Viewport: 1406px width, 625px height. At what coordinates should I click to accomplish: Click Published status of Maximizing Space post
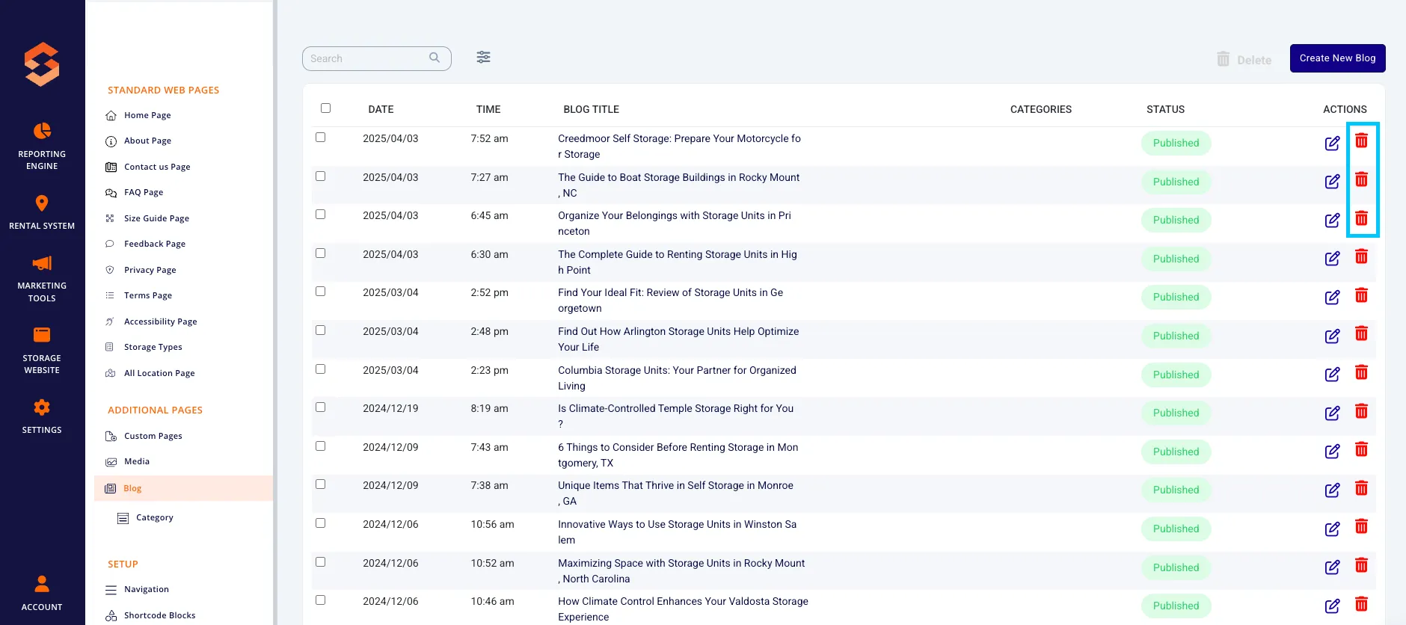click(1176, 567)
